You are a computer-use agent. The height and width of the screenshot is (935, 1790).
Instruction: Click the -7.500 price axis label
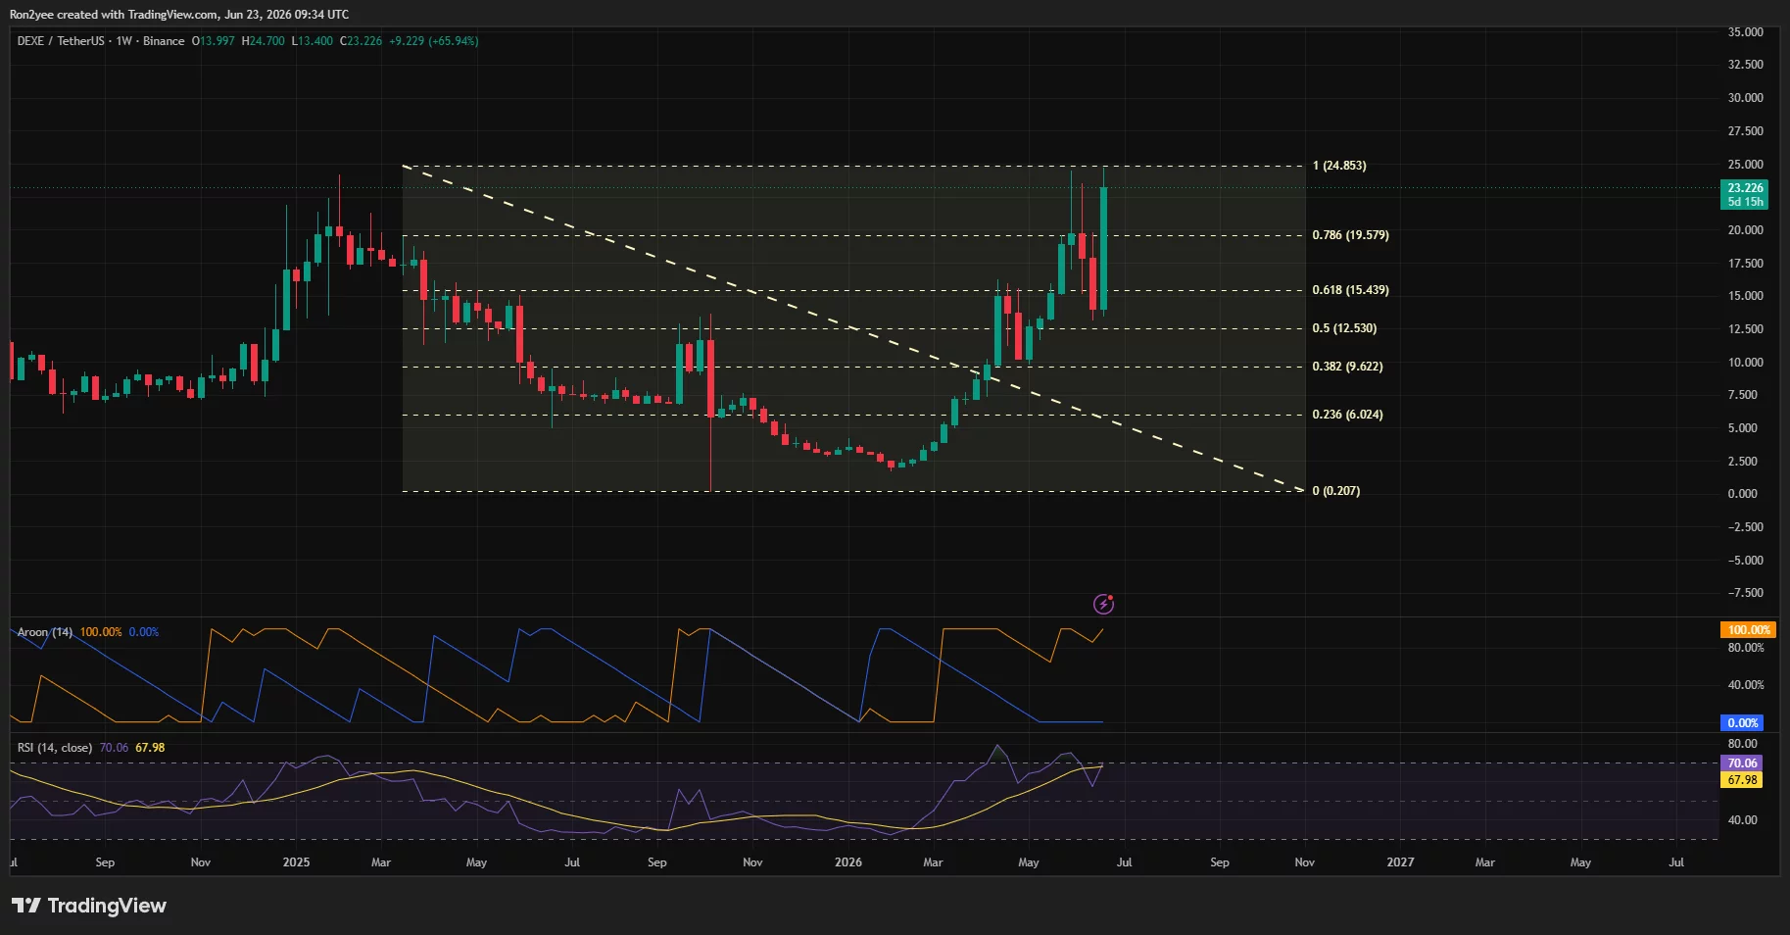pos(1745,593)
